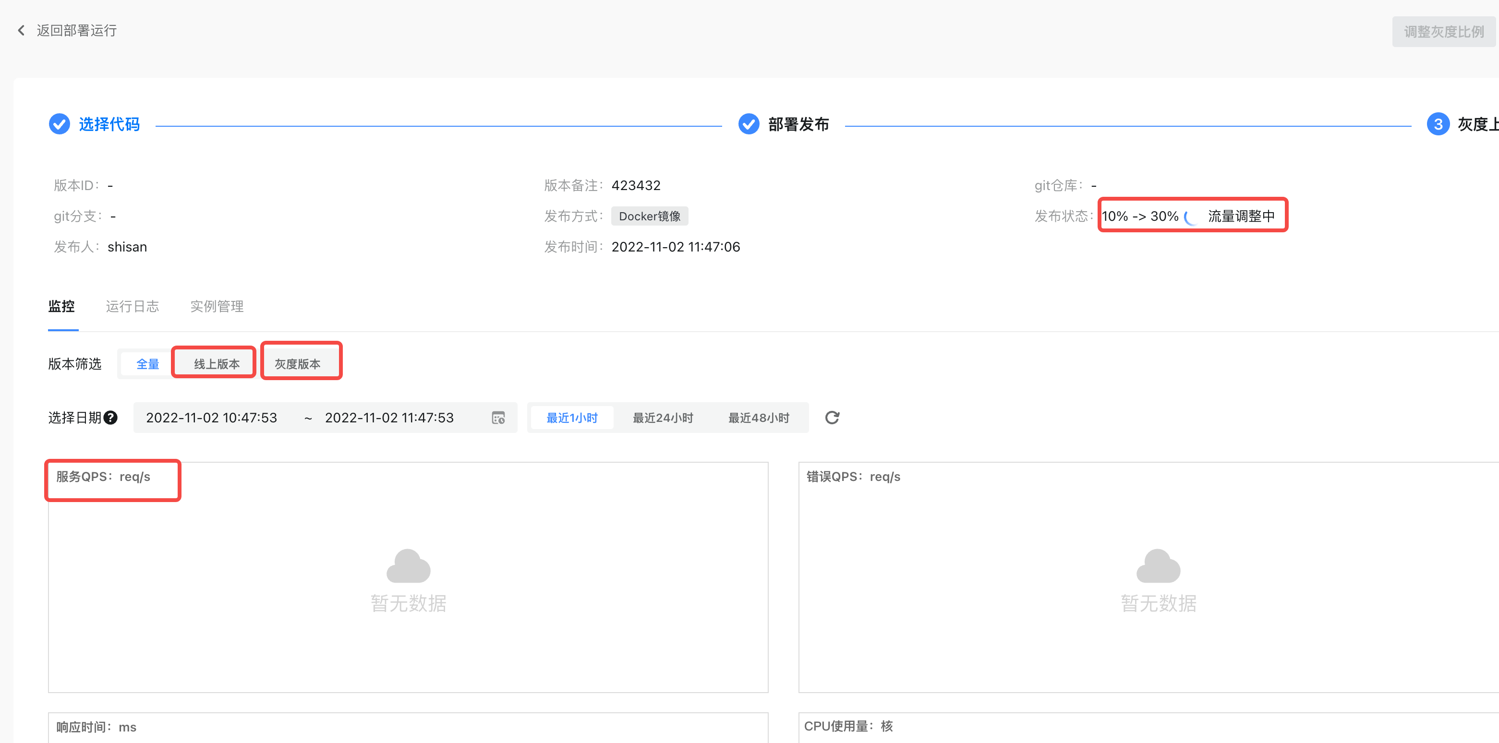Image resolution: width=1499 pixels, height=743 pixels.
Task: Click the 选择代码 step checkmark icon
Action: pyautogui.click(x=60, y=124)
